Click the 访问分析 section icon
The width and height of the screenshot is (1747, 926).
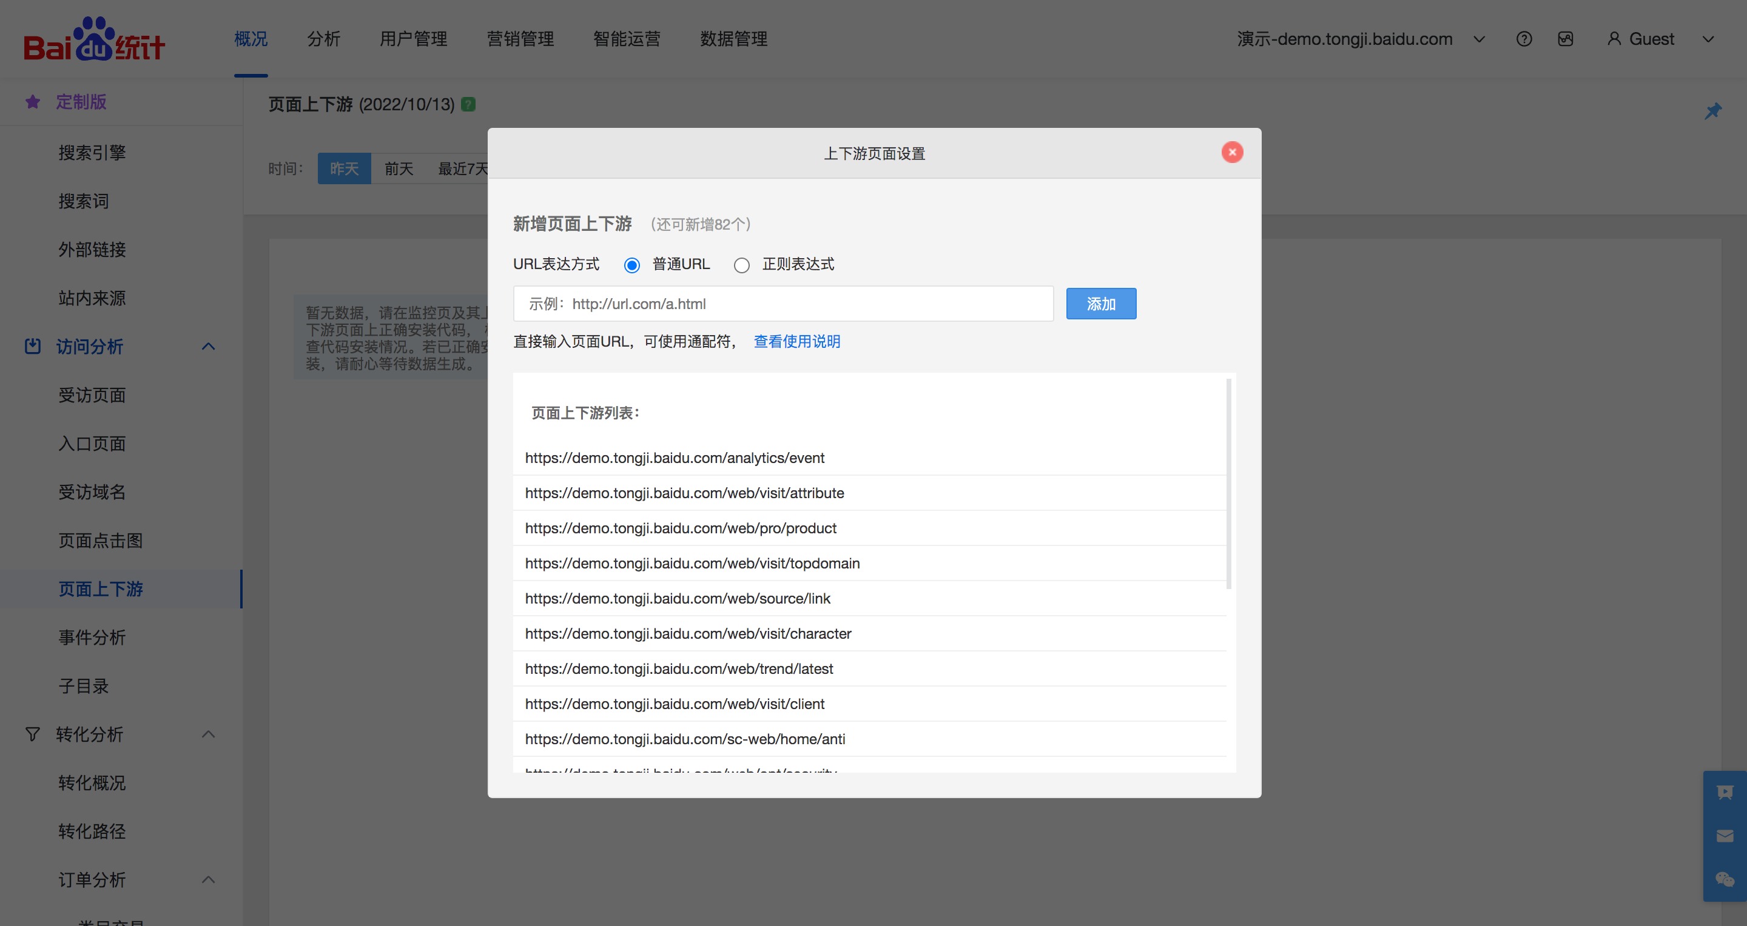(x=33, y=347)
